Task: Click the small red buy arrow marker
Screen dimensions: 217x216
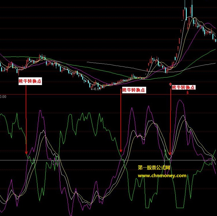Action: [x=170, y=84]
